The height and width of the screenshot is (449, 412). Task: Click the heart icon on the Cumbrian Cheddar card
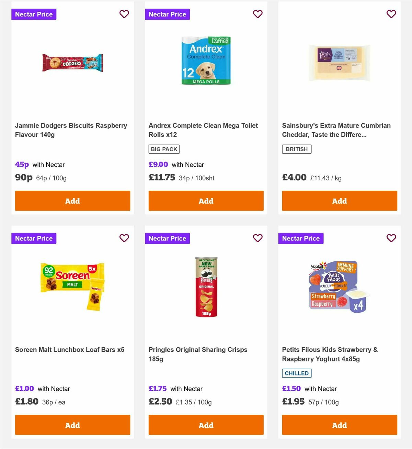(391, 14)
